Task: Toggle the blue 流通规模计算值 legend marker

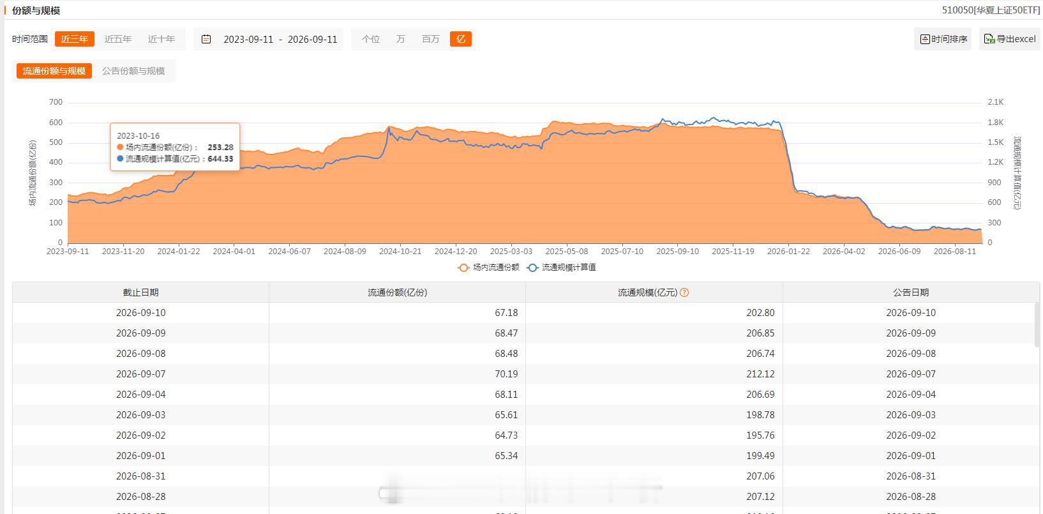Action: [x=532, y=268]
